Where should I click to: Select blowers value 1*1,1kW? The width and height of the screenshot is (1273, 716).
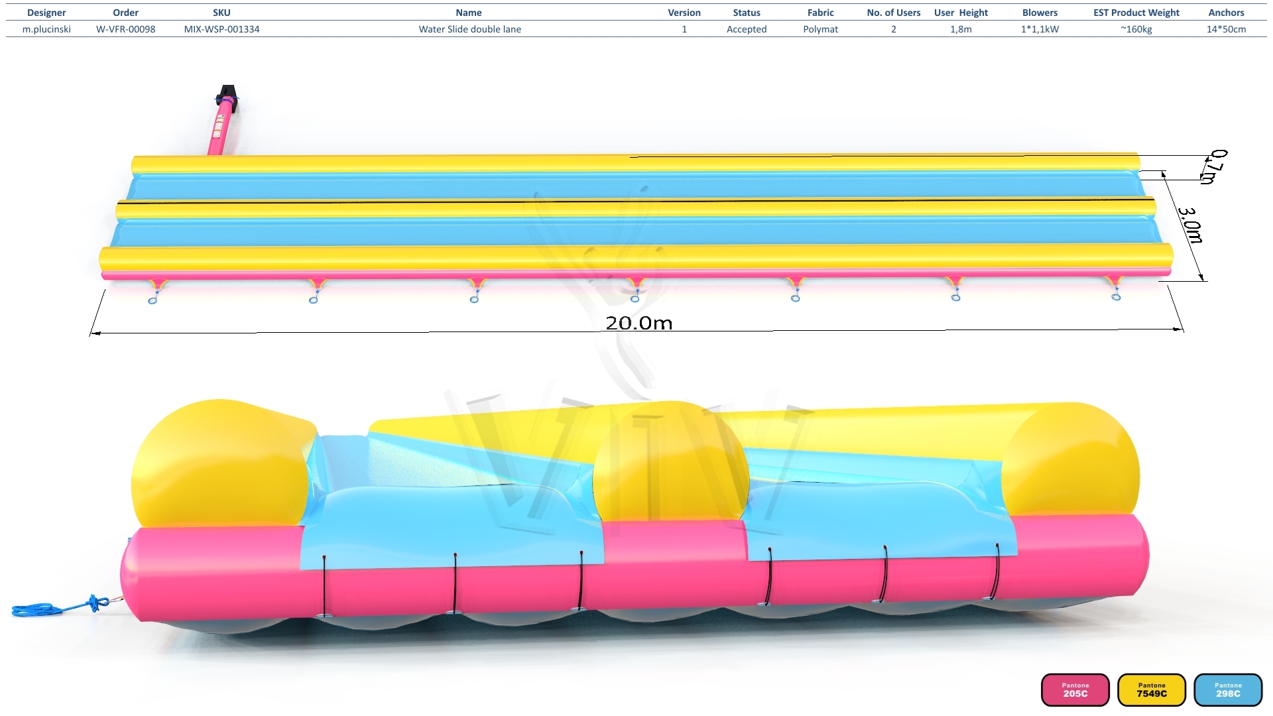1040,29
